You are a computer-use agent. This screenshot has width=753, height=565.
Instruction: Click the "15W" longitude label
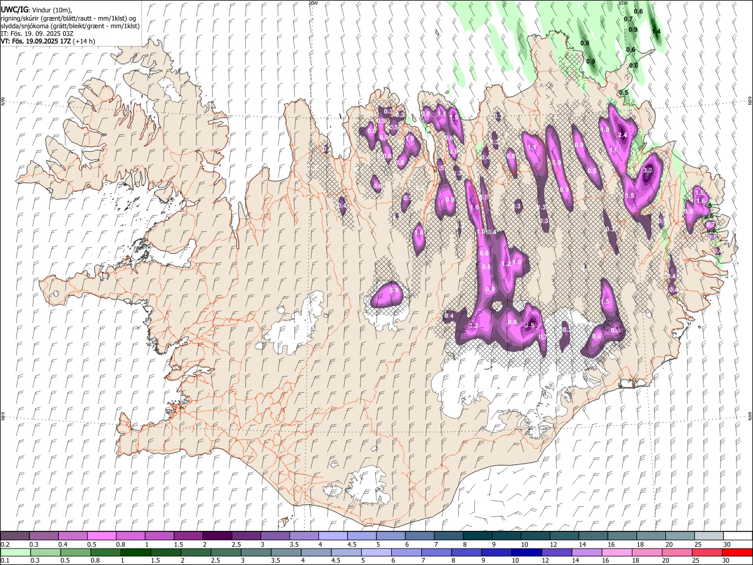coord(624,3)
